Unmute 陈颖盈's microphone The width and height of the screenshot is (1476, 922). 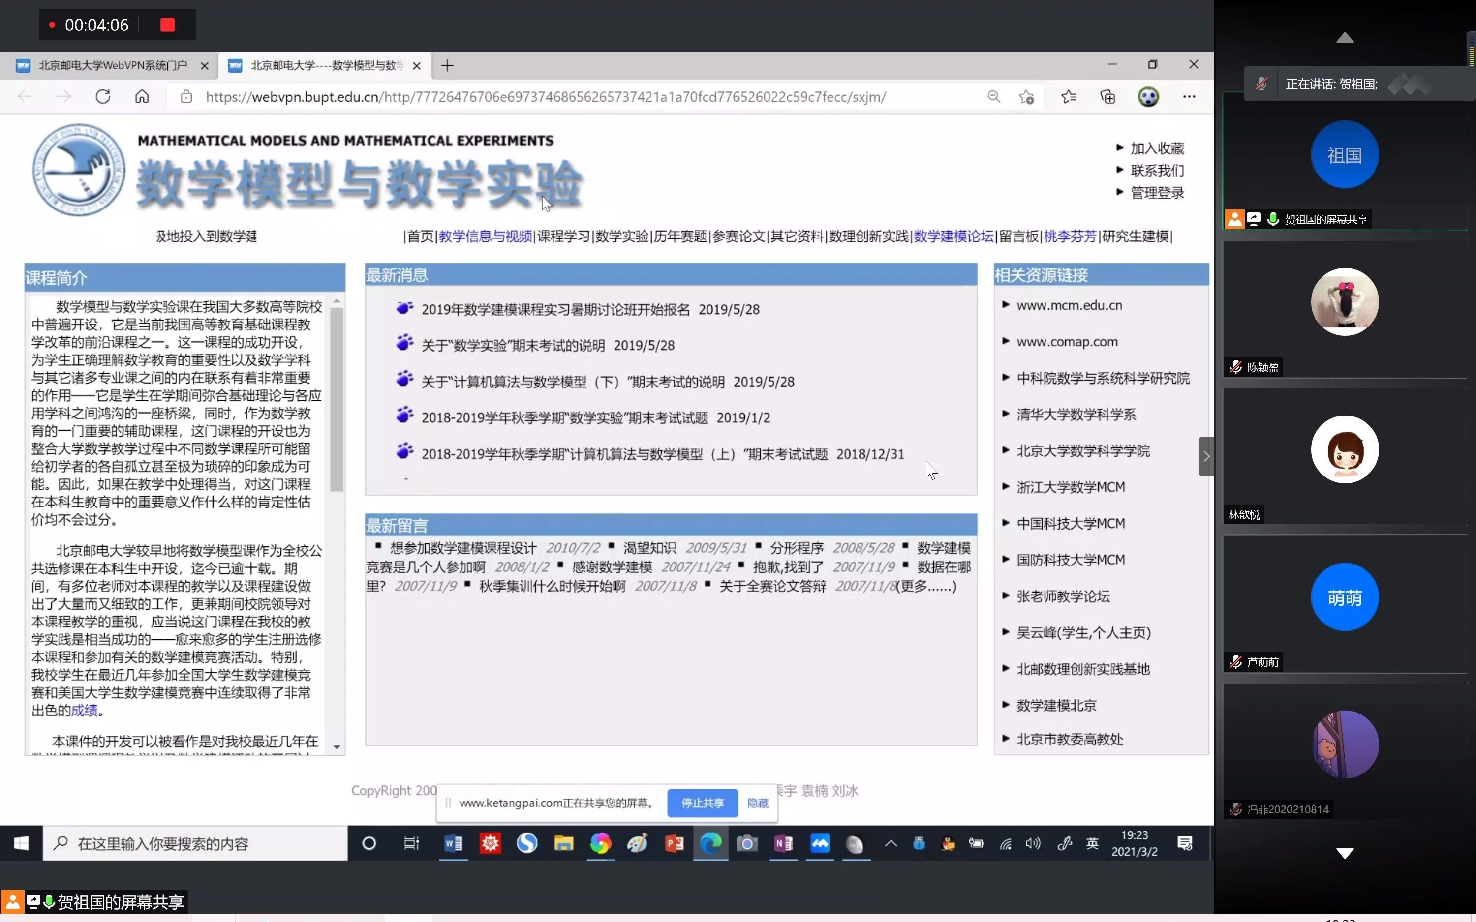click(1236, 366)
